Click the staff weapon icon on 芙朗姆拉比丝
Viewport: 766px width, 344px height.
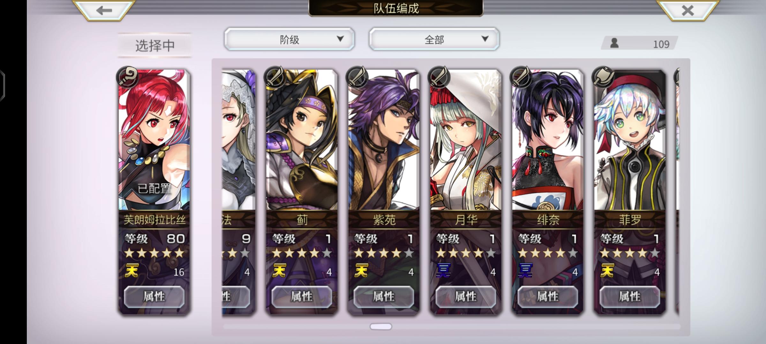click(127, 77)
